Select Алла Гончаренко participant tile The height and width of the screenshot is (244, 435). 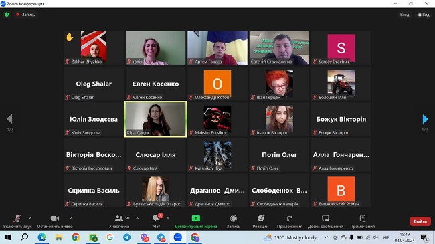coord(341,155)
